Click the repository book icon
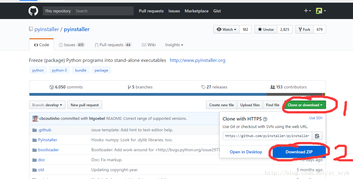This screenshot has width=353, height=179. click(31, 29)
